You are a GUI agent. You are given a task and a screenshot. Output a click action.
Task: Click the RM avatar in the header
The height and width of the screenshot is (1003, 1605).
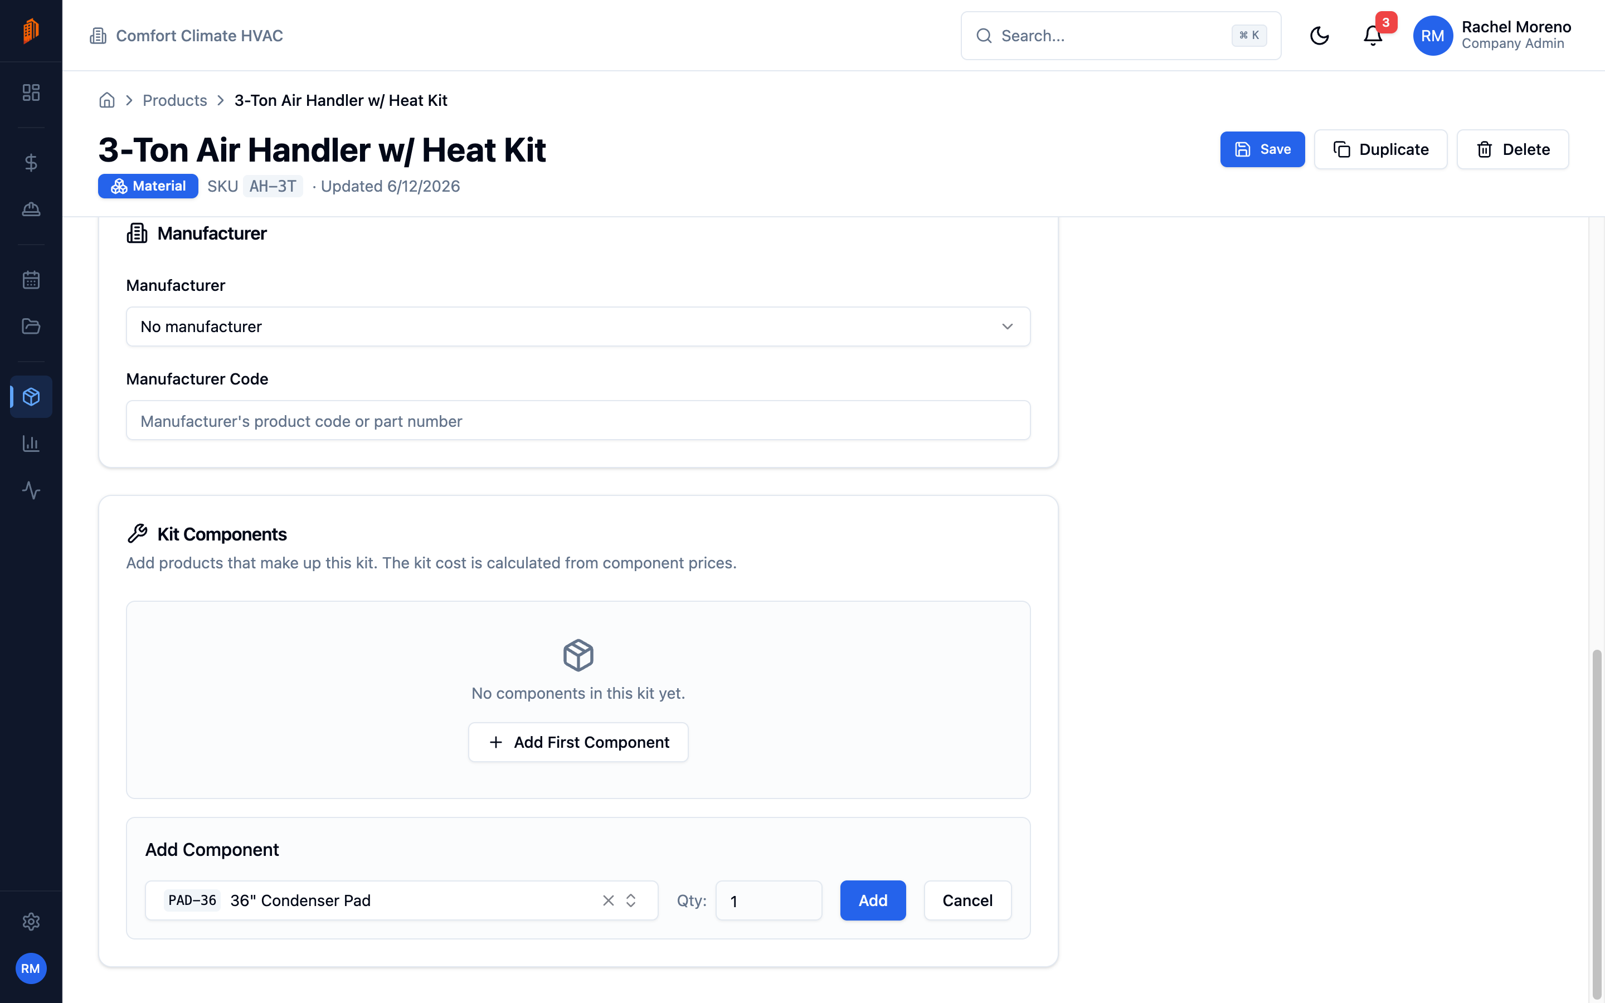pyautogui.click(x=1433, y=36)
